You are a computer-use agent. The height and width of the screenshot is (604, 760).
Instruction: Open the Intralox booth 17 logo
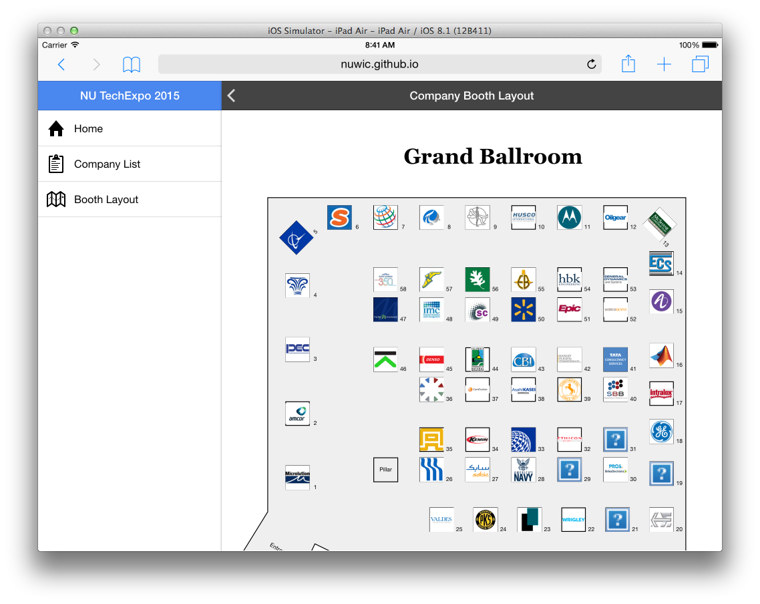661,393
